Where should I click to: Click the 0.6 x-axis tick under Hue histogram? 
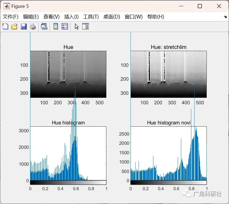76,189
